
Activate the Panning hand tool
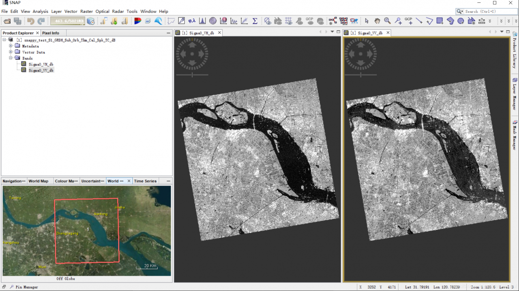377,21
